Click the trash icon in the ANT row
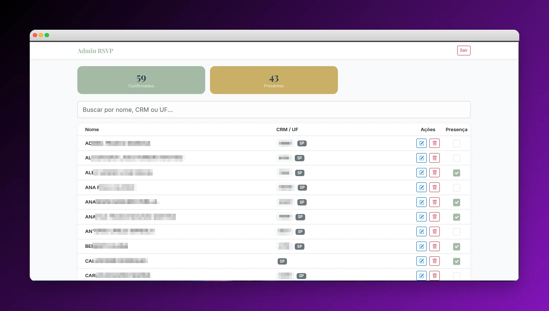 (x=435, y=231)
